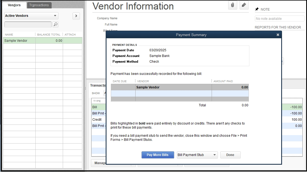Click the No note available field

[279, 19]
